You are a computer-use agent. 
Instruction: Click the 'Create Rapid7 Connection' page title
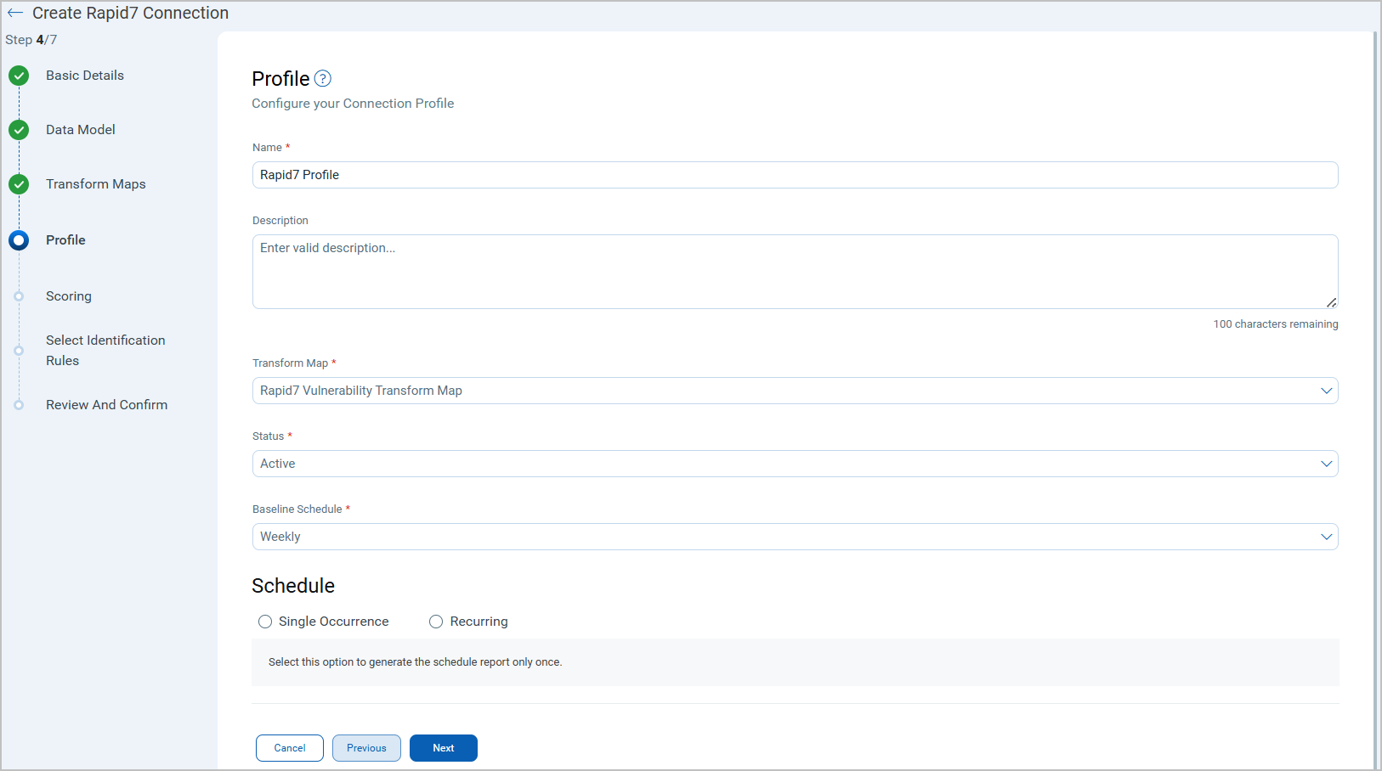coord(131,13)
